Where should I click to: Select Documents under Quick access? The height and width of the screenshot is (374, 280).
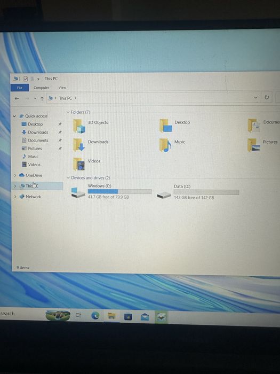click(38, 140)
